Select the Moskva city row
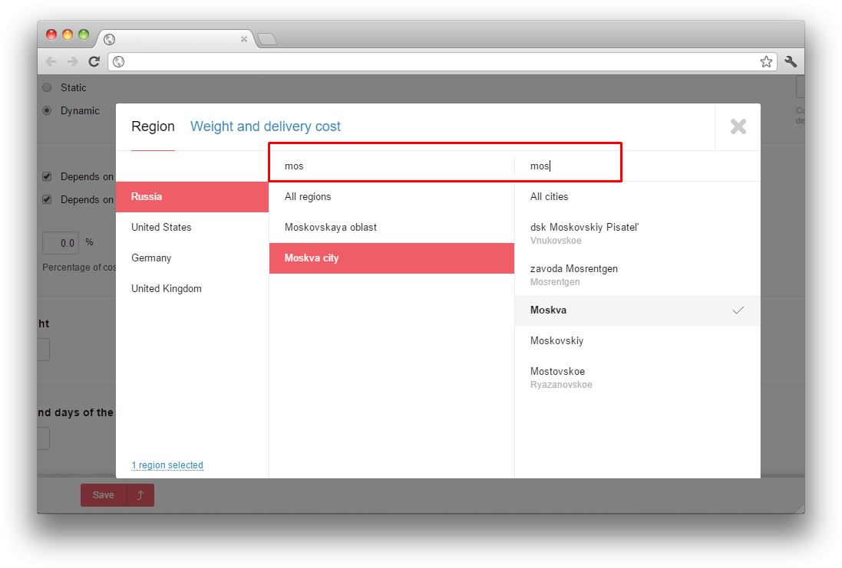Screen dimensions: 842x568 (x=637, y=310)
